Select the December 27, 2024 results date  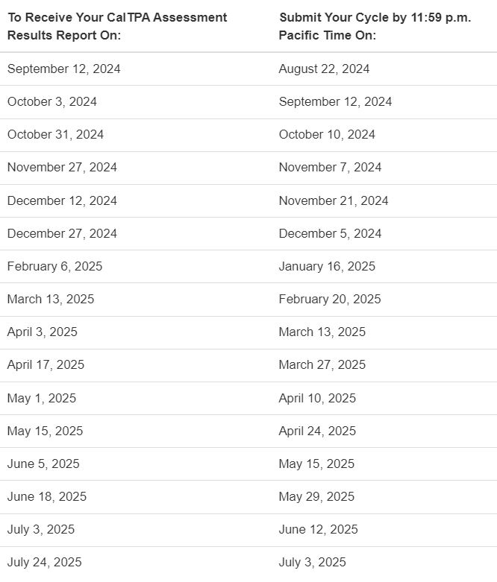(x=62, y=234)
